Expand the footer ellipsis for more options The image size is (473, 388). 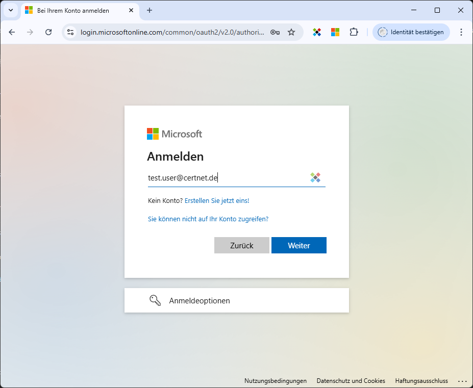pyautogui.click(x=462, y=381)
